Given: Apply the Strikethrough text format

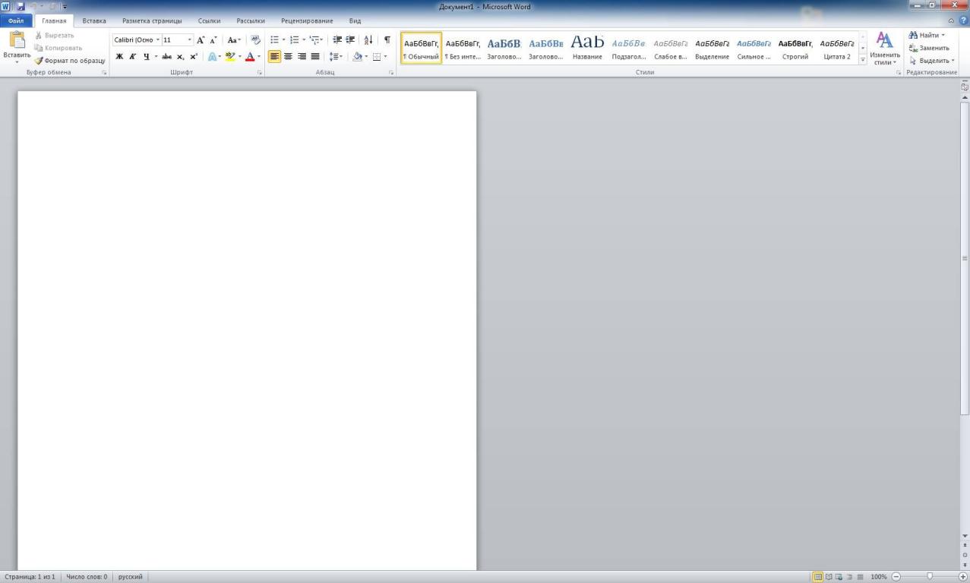Looking at the screenshot, I should point(166,56).
